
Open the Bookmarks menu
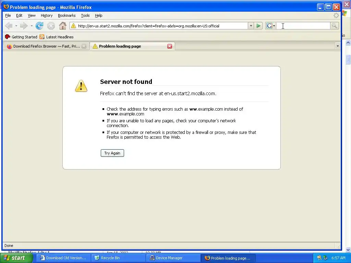coord(67,15)
